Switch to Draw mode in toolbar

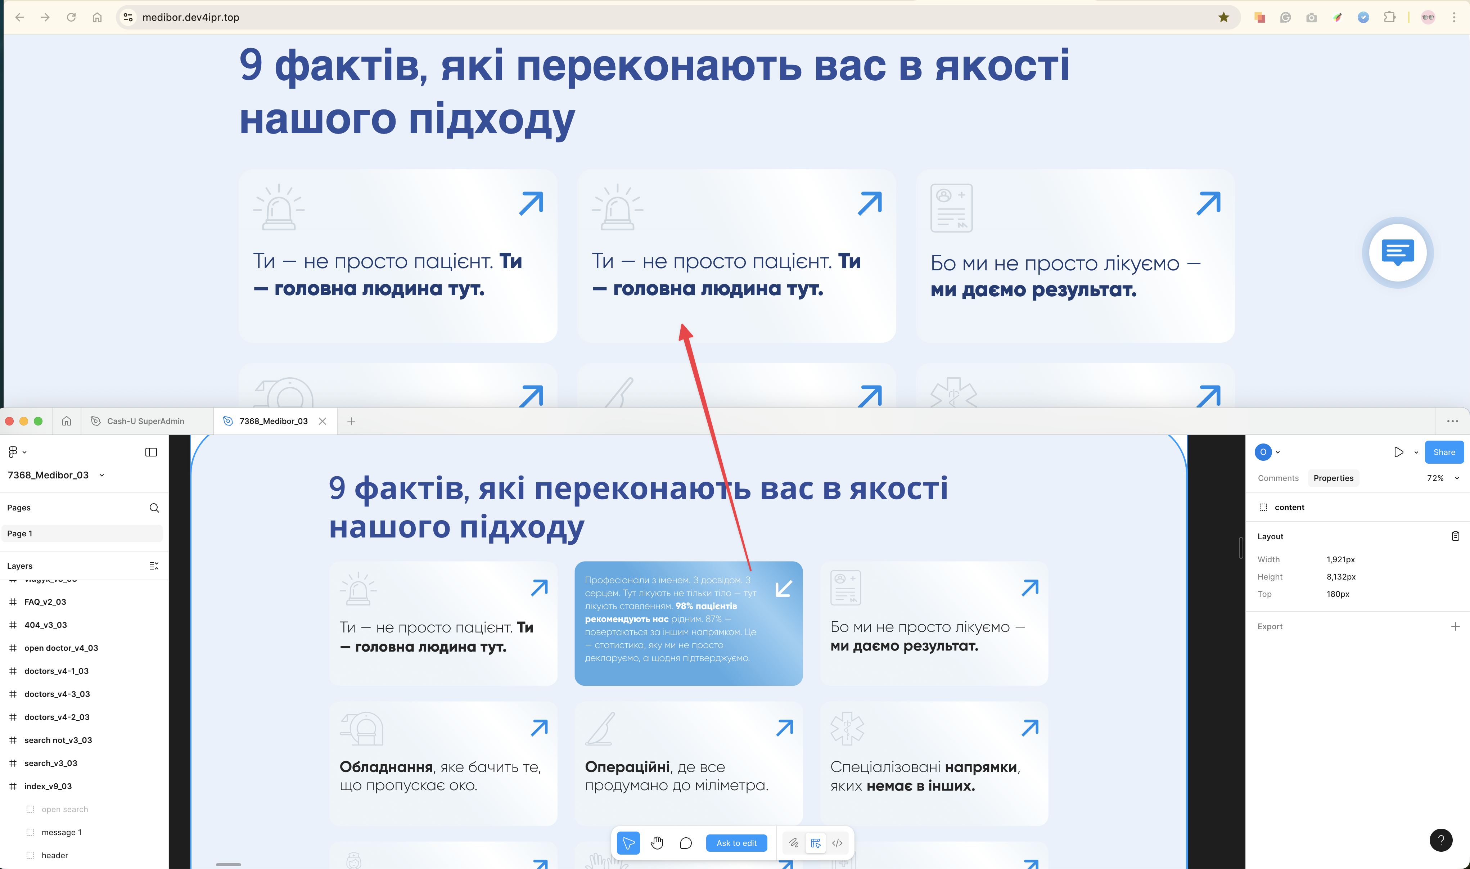click(x=793, y=843)
